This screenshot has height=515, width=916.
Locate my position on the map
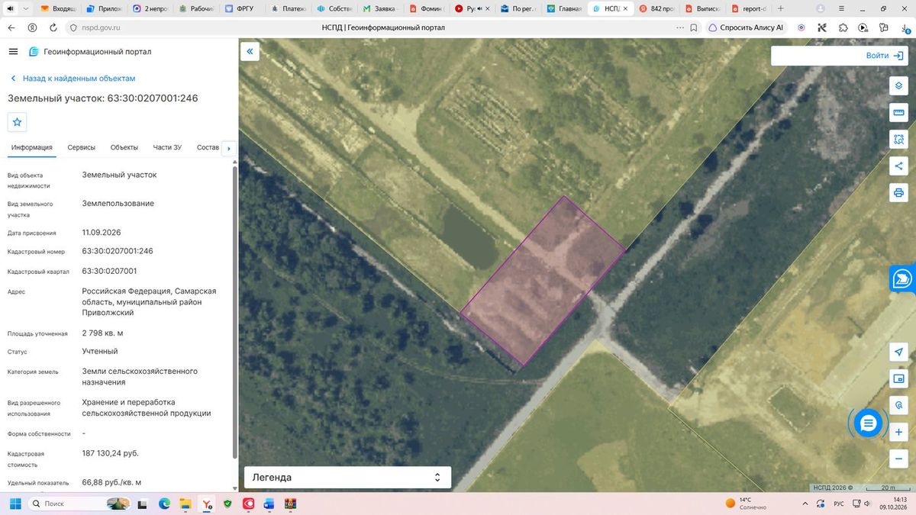[898, 352]
